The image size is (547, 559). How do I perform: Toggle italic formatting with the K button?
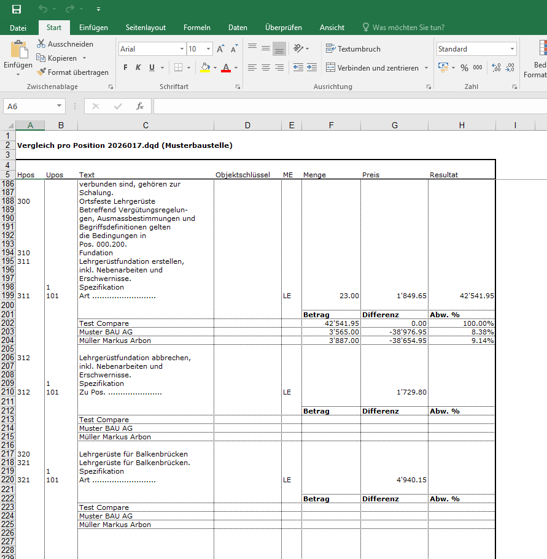(138, 67)
